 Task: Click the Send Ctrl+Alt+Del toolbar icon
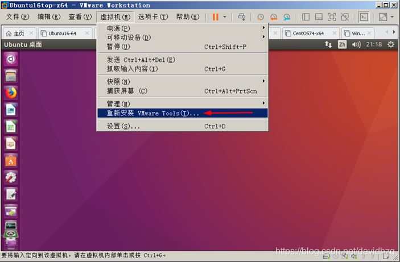coord(241,17)
